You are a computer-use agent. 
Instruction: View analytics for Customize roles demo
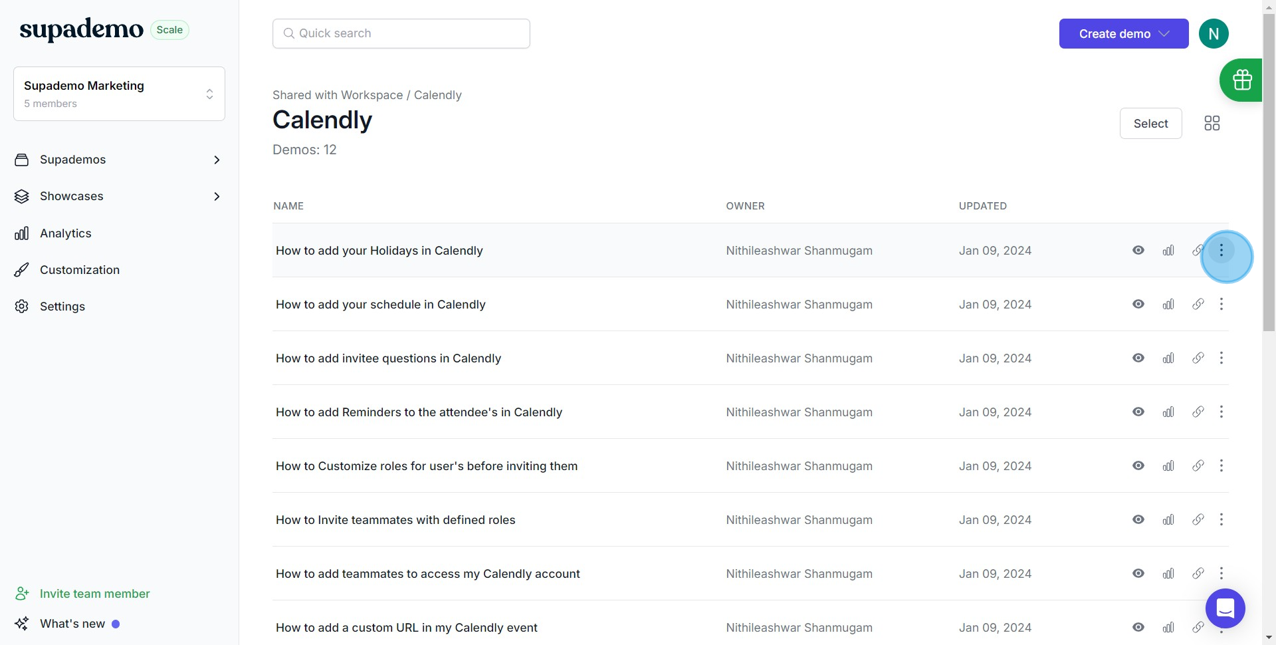1168,465
